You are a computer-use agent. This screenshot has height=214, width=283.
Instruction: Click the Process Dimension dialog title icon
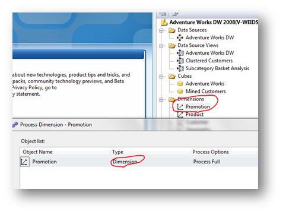click(x=15, y=124)
